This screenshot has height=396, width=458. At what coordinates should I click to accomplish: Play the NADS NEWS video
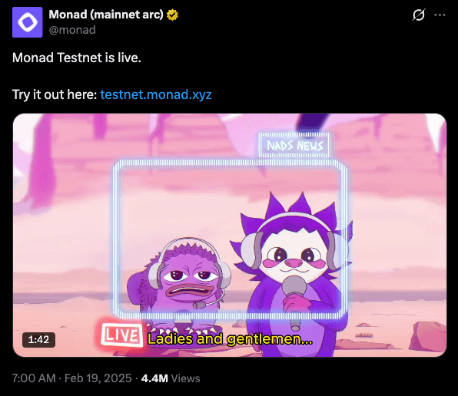coord(230,235)
